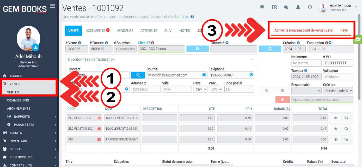Click the envelope icon in Courriel field
Viewport: 362px width, 167px height.
pos(204,75)
